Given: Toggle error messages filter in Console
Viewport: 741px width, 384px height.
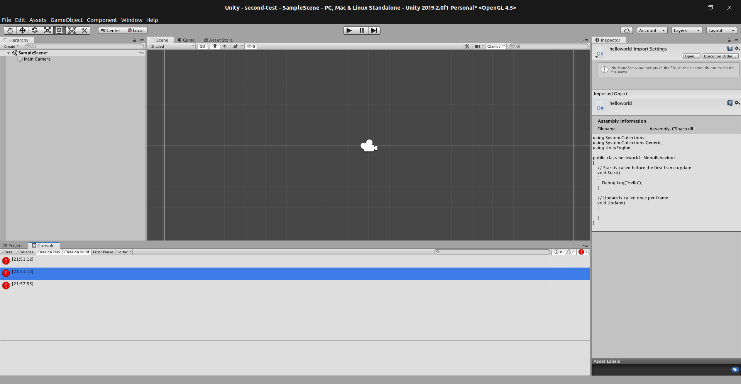Looking at the screenshot, I should [583, 252].
